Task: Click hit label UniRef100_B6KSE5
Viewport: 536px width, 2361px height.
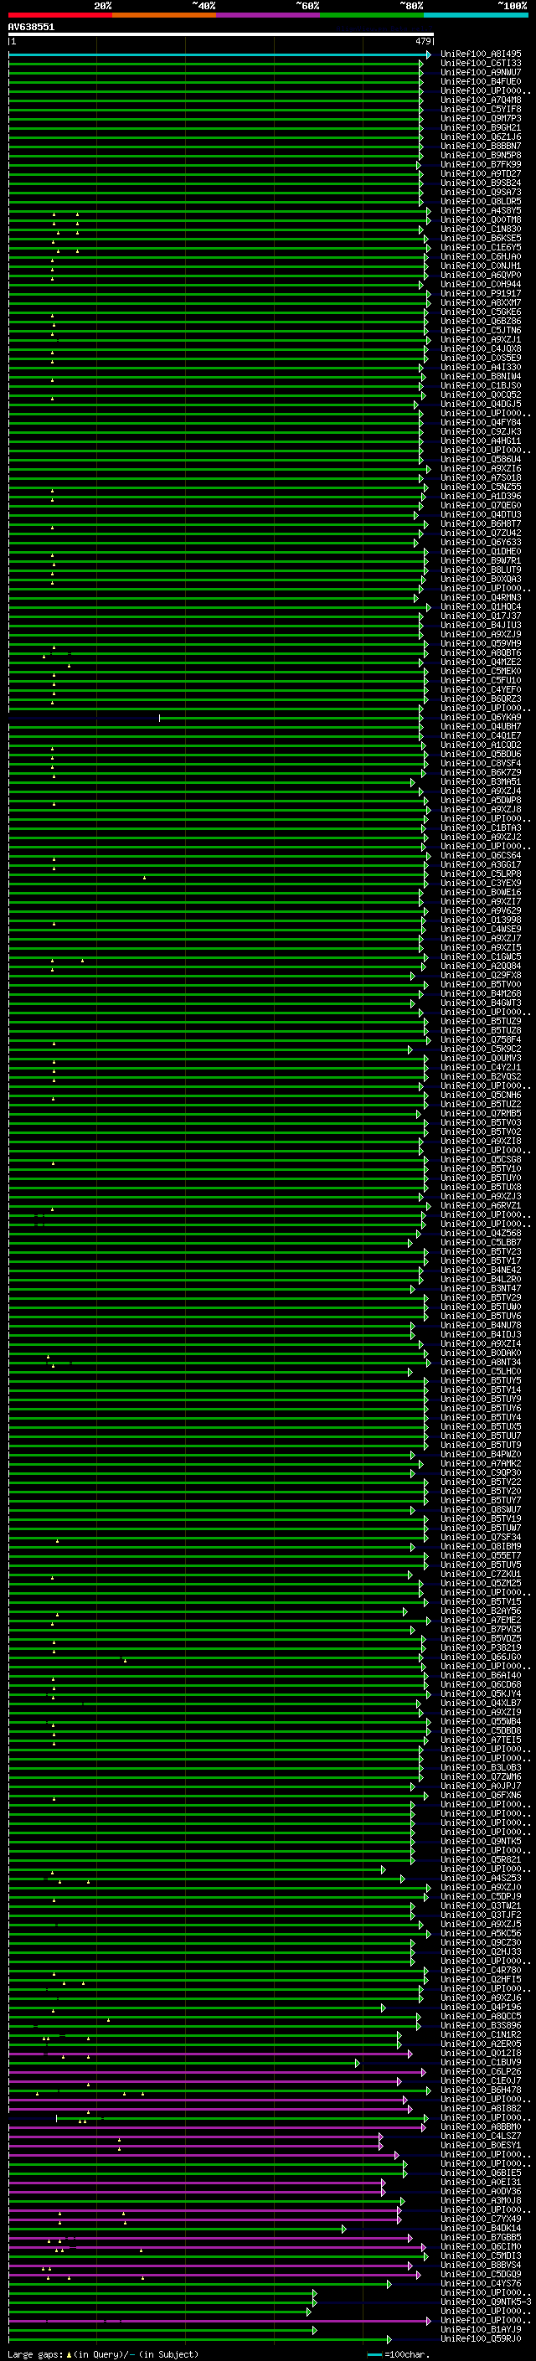Action: tap(481, 239)
